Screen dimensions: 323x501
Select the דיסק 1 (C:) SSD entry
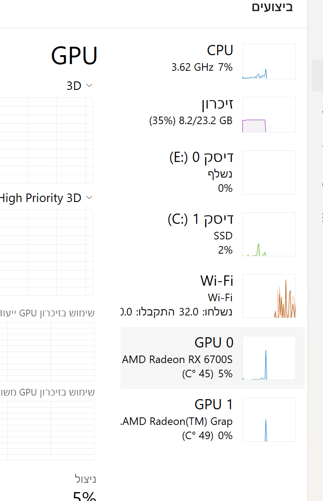[x=200, y=234]
